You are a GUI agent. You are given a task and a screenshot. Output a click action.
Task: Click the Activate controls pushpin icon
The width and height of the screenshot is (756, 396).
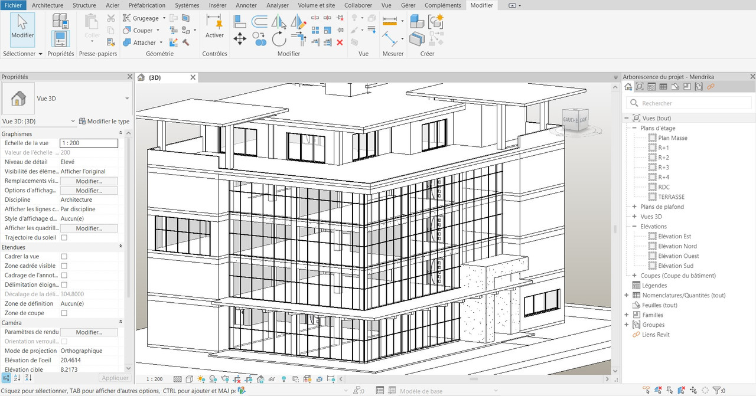(x=214, y=22)
